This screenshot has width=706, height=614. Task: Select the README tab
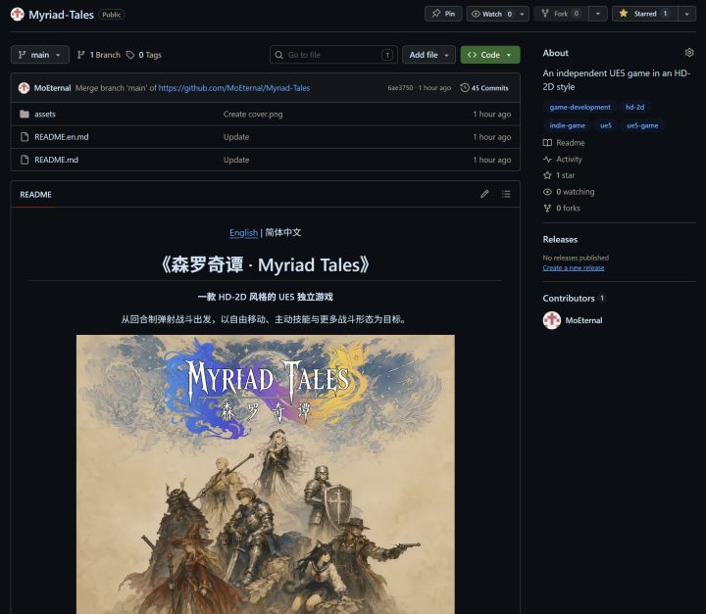click(x=35, y=195)
